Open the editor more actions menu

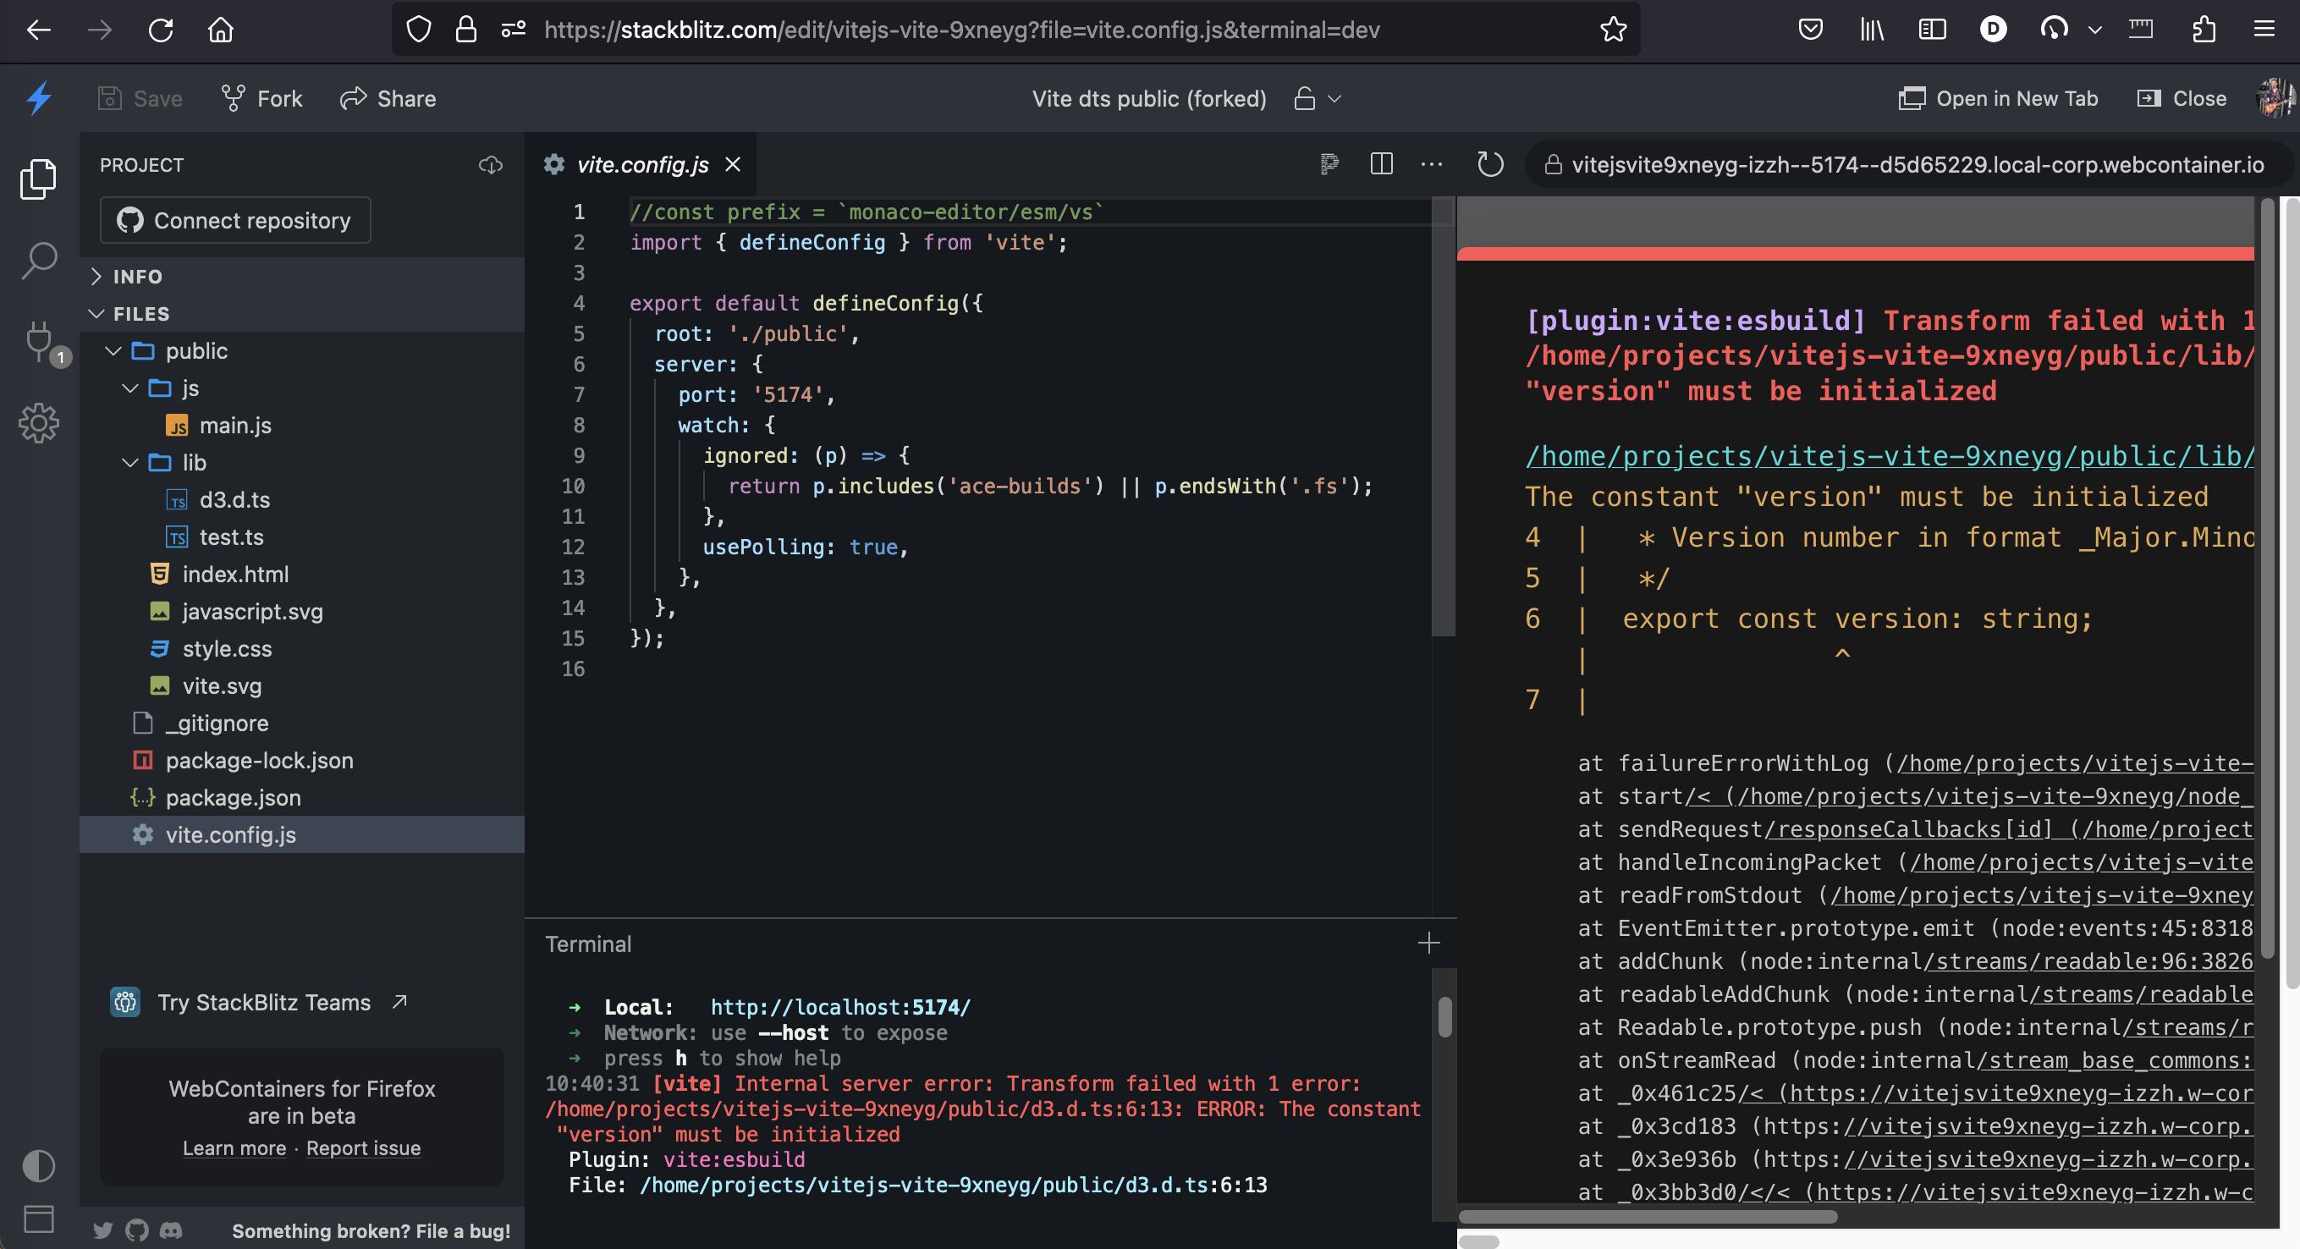pos(1432,164)
